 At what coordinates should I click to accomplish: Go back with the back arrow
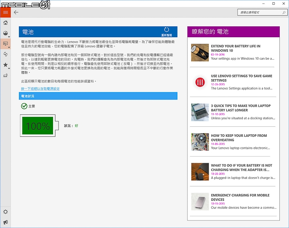click(16, 12)
